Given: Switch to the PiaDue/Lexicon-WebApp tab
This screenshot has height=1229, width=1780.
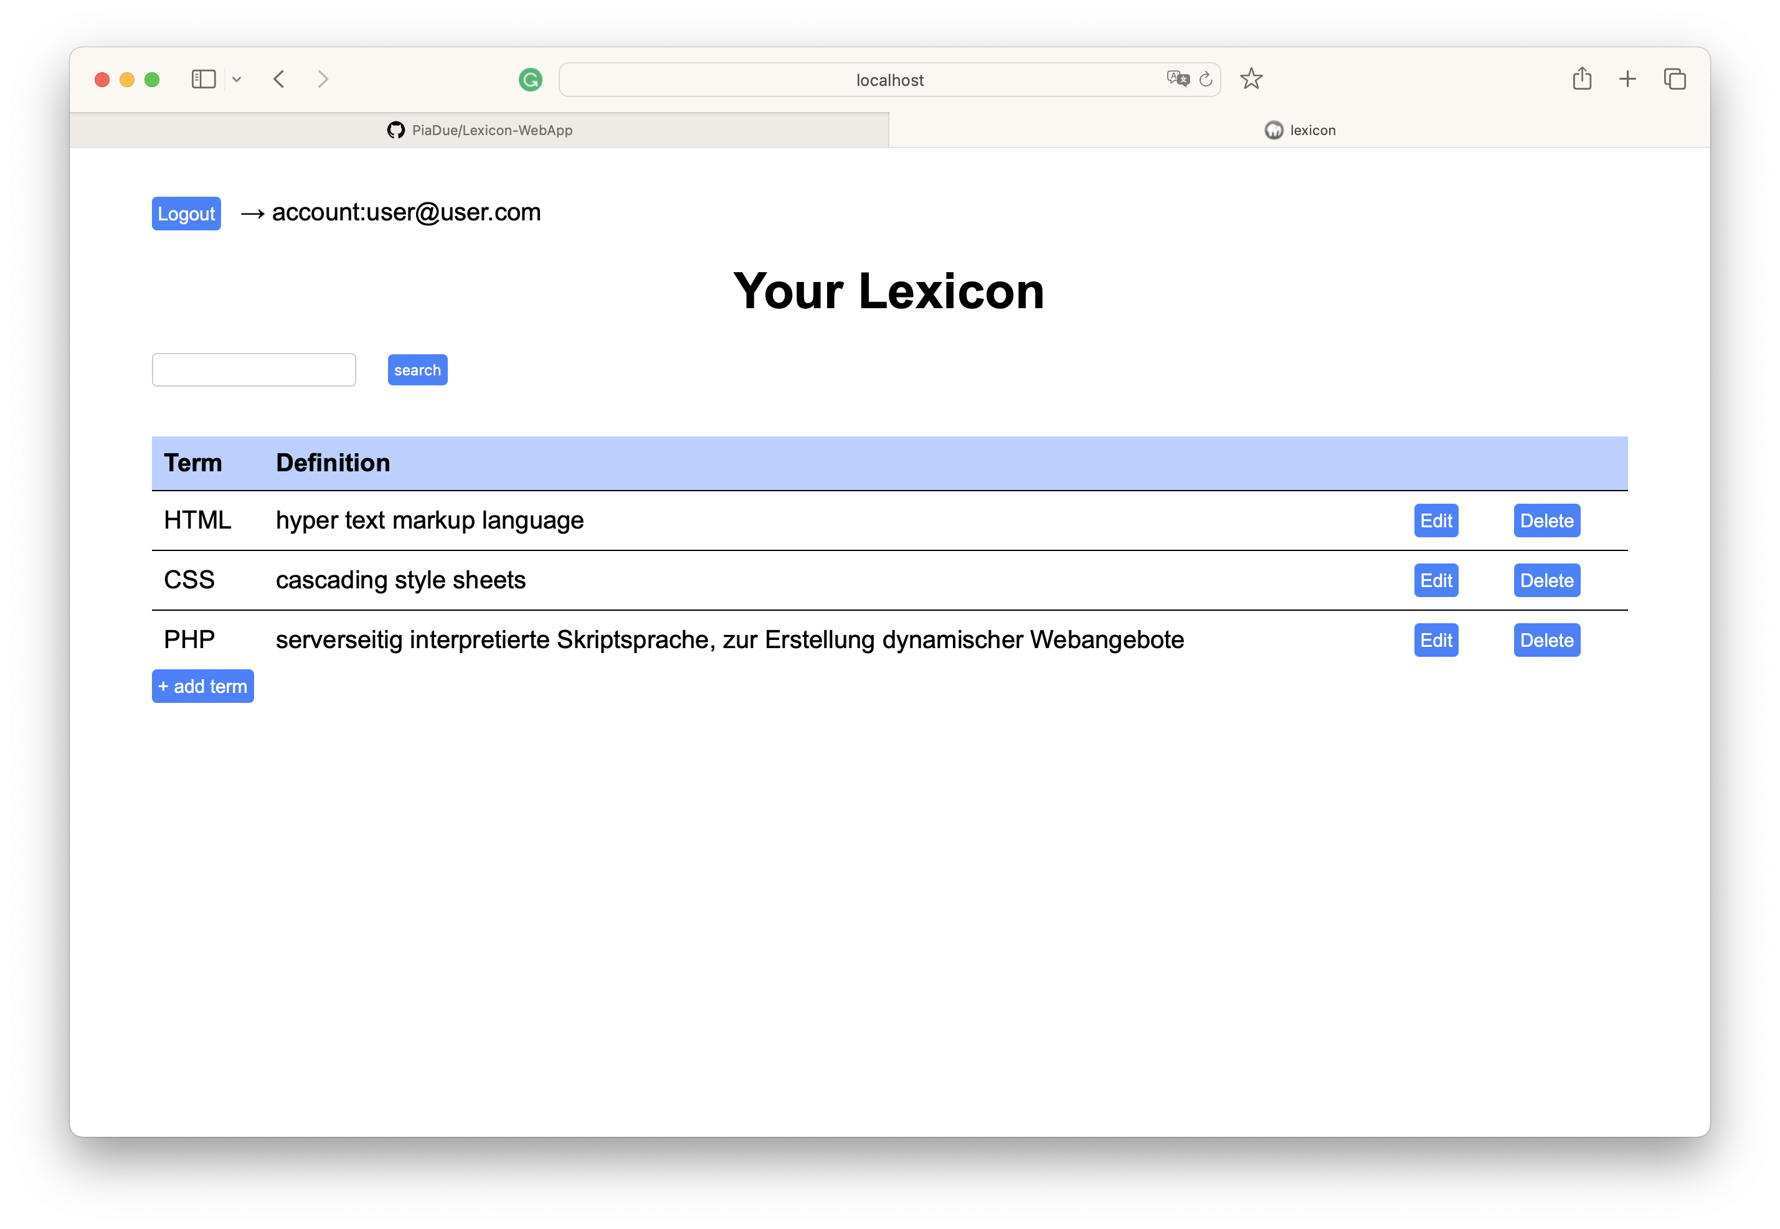Looking at the screenshot, I should 479,130.
